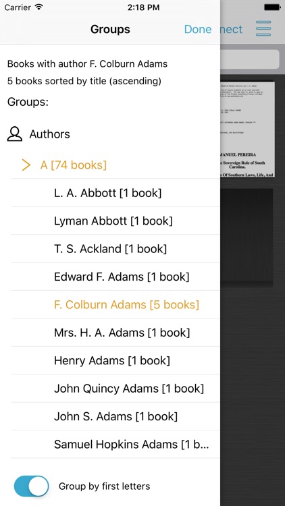Click the Authors group heading

49,134
